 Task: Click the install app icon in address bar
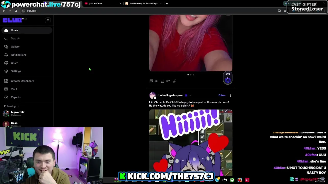pyautogui.click(x=279, y=11)
